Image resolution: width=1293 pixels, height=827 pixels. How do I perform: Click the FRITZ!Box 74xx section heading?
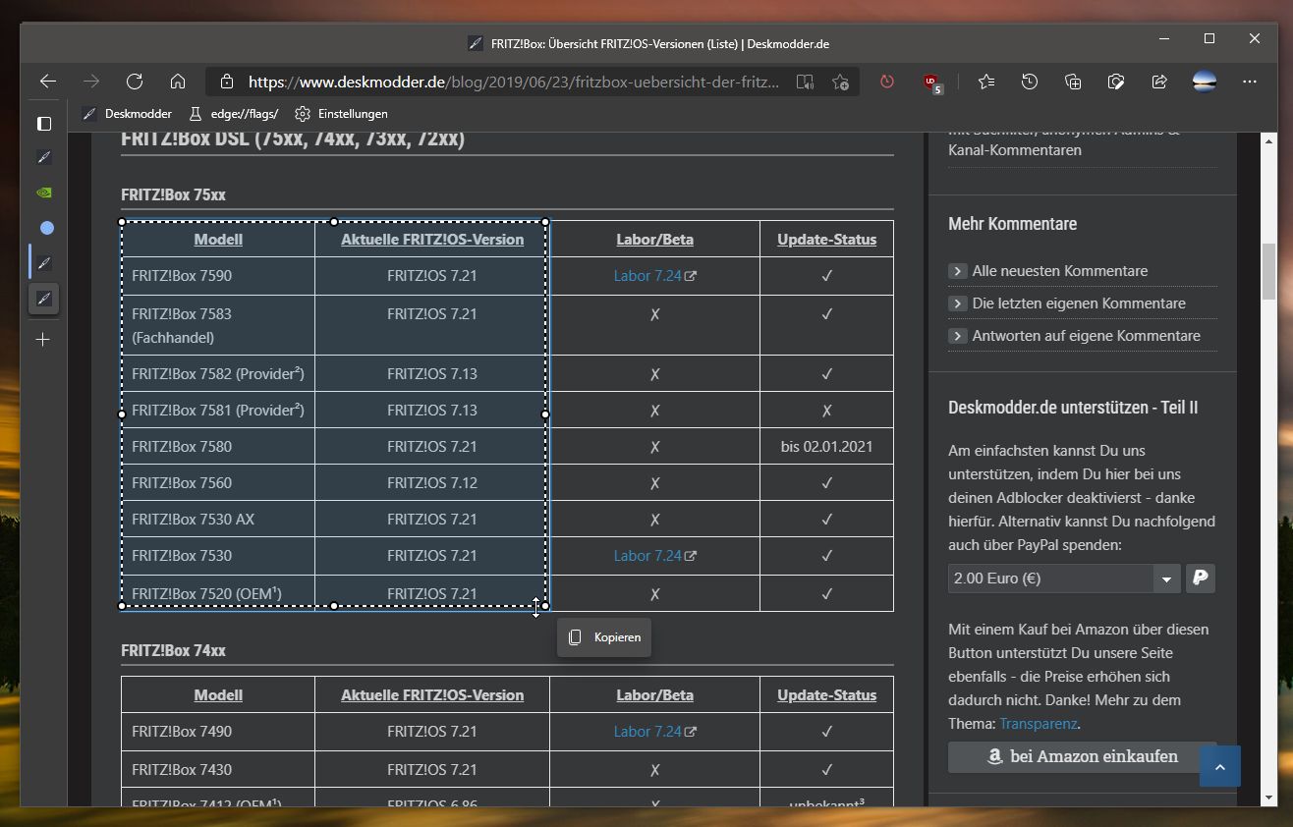tap(173, 650)
